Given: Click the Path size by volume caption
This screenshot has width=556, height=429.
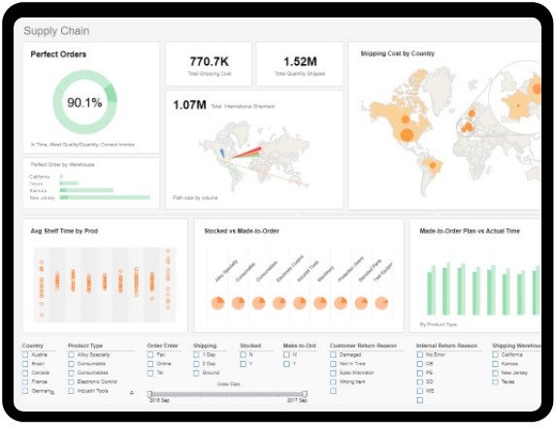Looking at the screenshot, I should (195, 197).
